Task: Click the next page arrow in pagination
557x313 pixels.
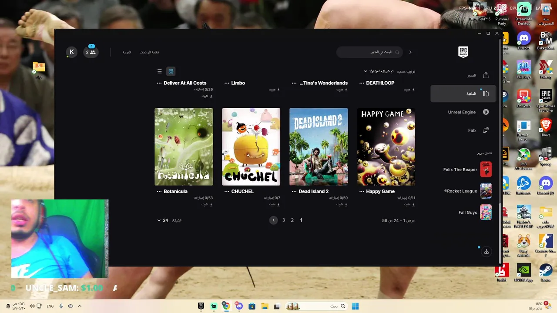Action: [x=273, y=220]
